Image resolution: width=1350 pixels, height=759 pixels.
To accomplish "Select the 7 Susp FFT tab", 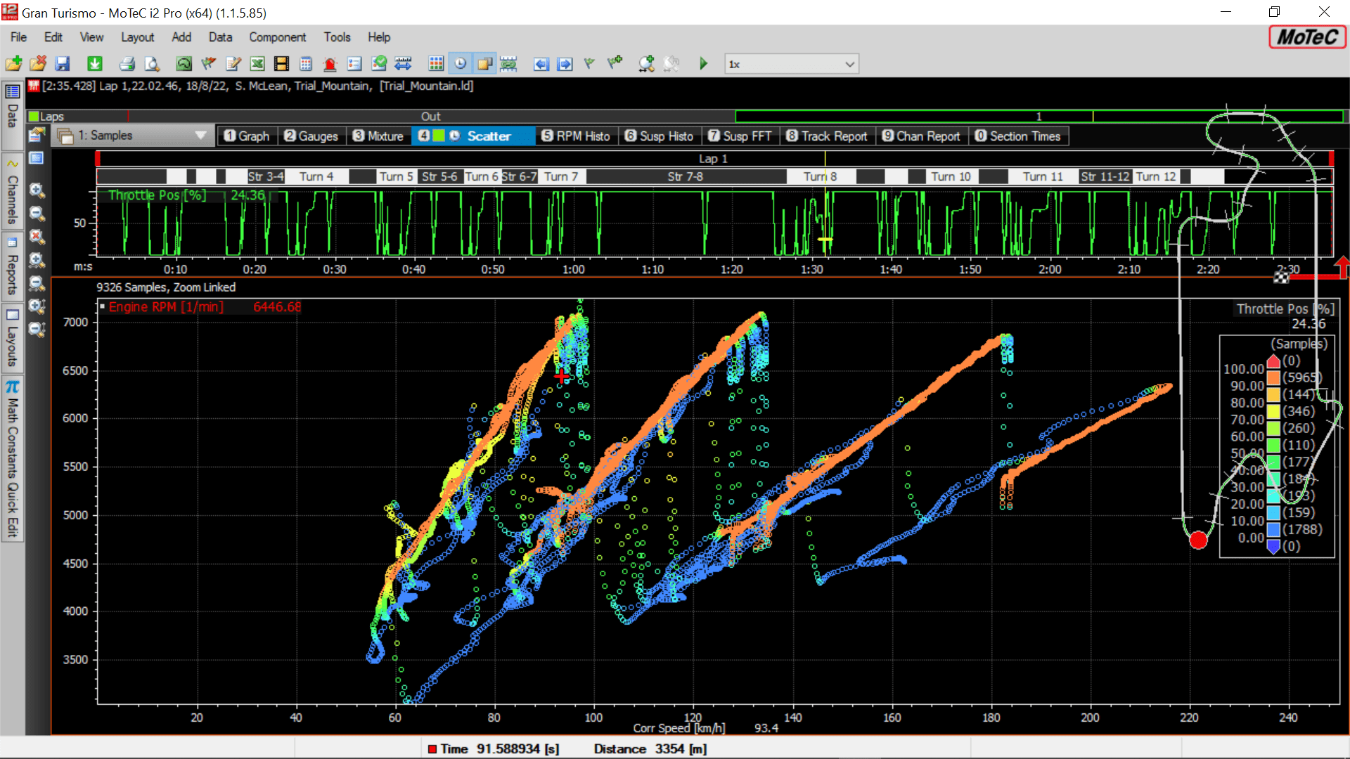I will coord(740,136).
